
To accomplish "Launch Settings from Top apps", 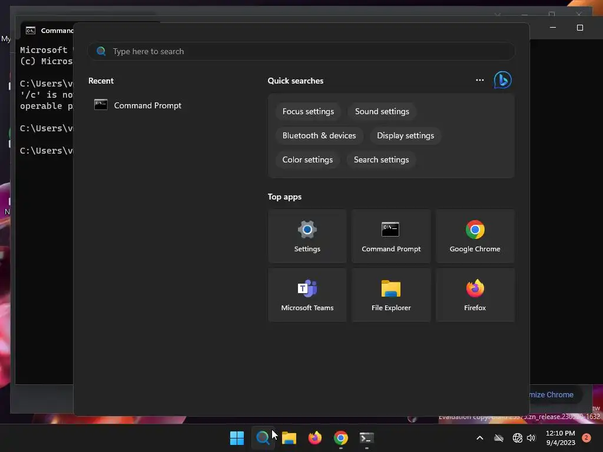I will pos(307,236).
